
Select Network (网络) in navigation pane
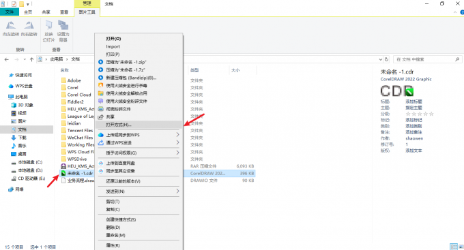[19, 189]
